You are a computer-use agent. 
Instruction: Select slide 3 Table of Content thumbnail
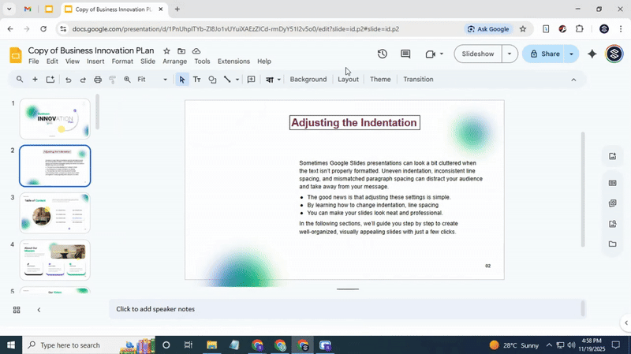coord(55,213)
